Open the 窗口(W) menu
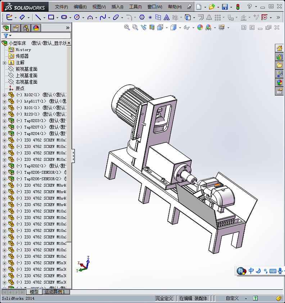Screen dimensions: 285x303 point(155,7)
